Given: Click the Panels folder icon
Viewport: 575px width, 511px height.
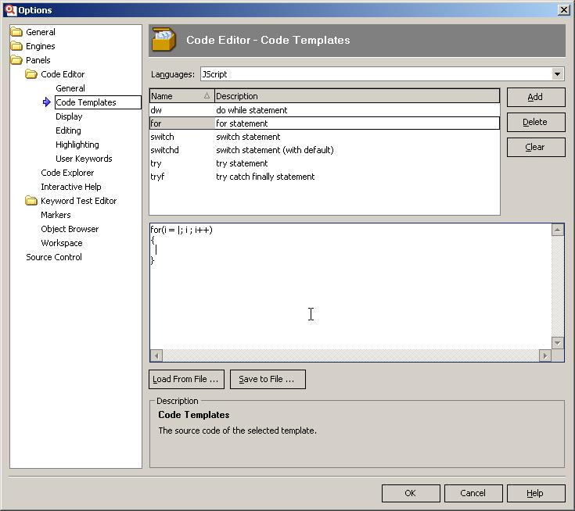Looking at the screenshot, I should pos(16,60).
